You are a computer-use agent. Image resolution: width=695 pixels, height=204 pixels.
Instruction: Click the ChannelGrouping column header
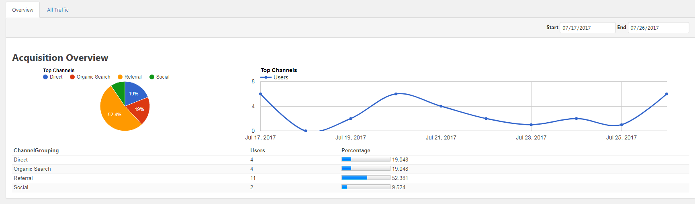36,150
